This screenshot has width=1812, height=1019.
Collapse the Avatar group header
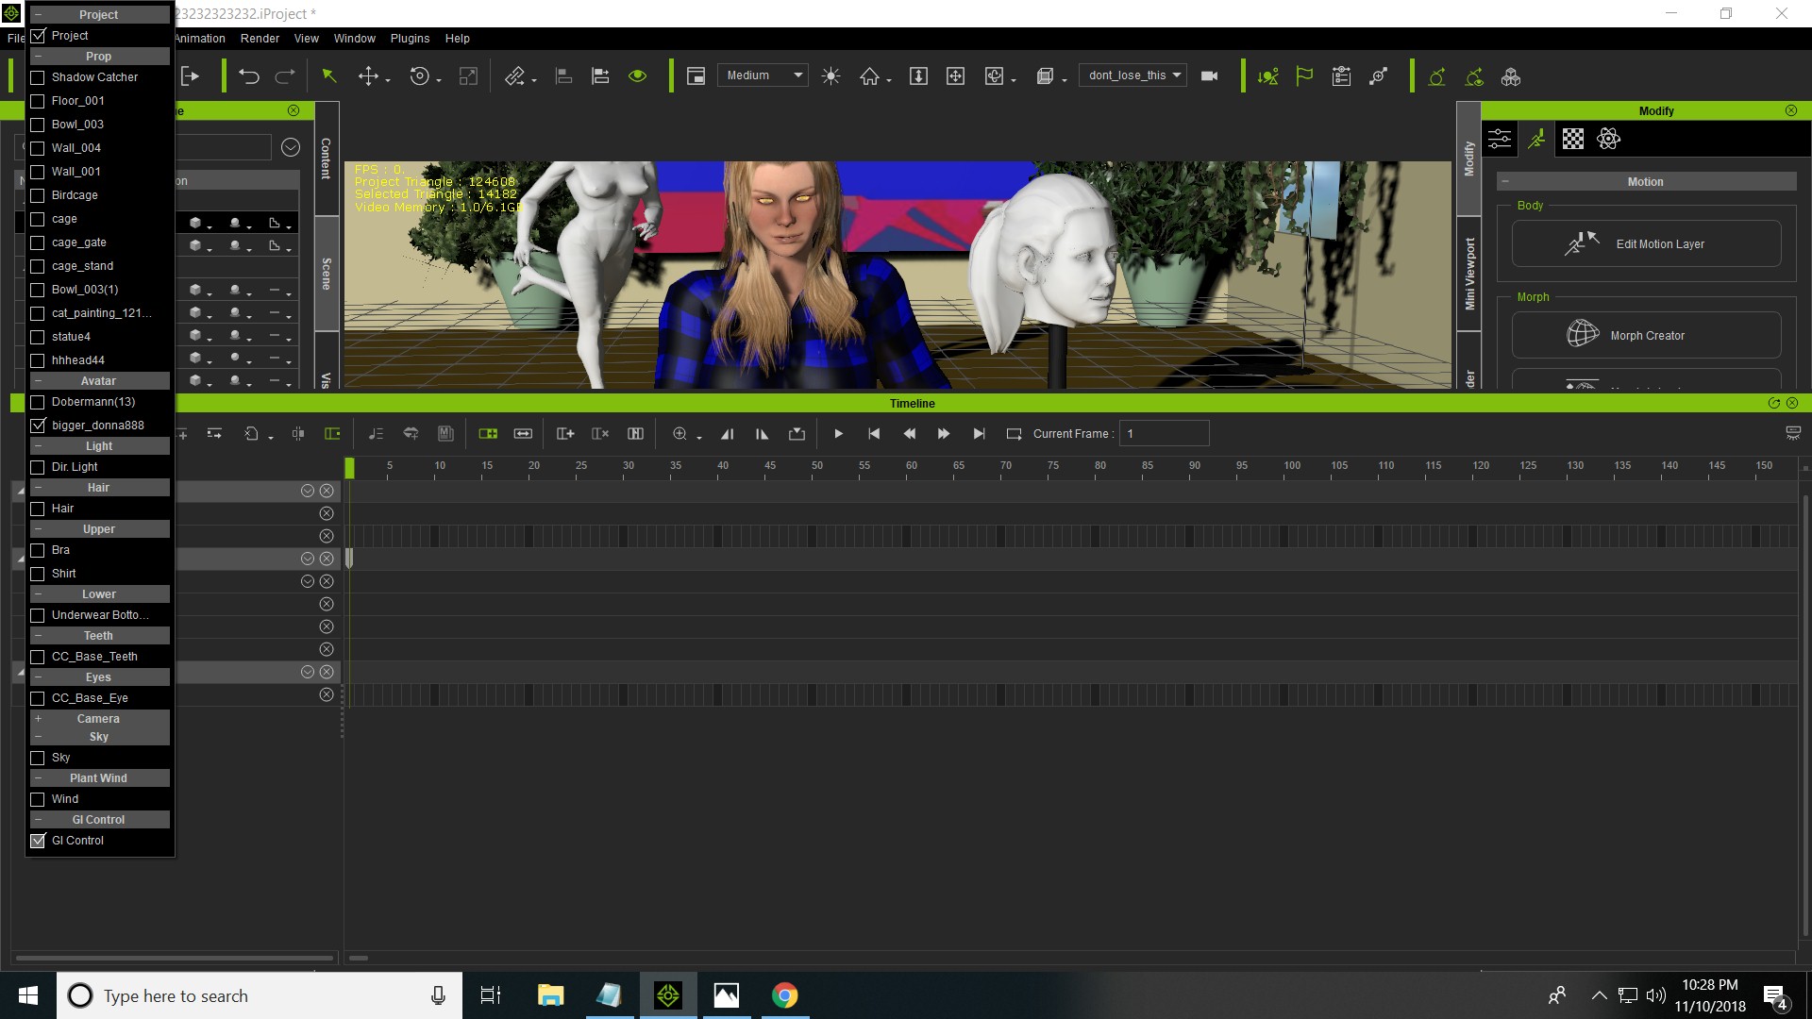click(99, 381)
